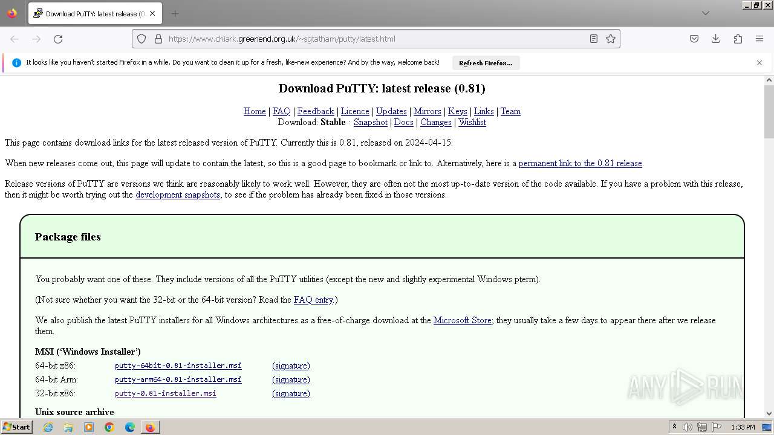The height and width of the screenshot is (435, 774).
Task: Open signature for 64-bit x86 installer
Action: pyautogui.click(x=291, y=366)
